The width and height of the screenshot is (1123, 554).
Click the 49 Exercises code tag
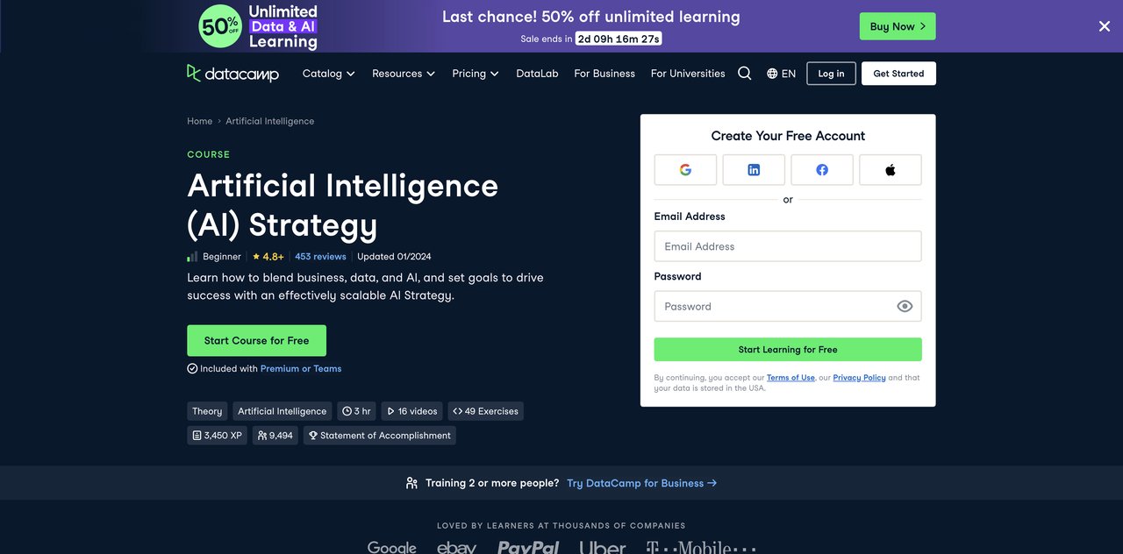(x=485, y=411)
